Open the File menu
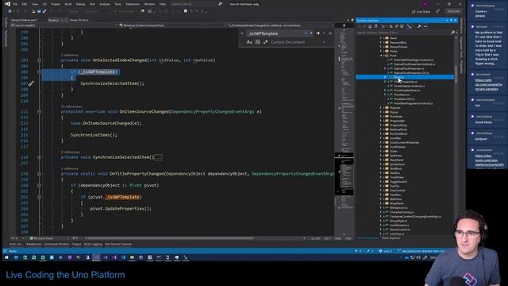Screen dimensions: 508x286 click(x=15, y=4)
